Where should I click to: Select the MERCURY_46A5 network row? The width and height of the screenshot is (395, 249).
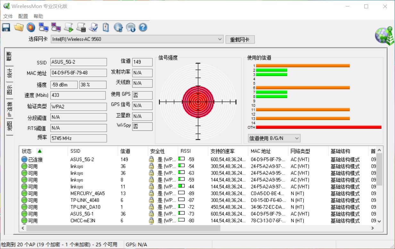[88, 193]
